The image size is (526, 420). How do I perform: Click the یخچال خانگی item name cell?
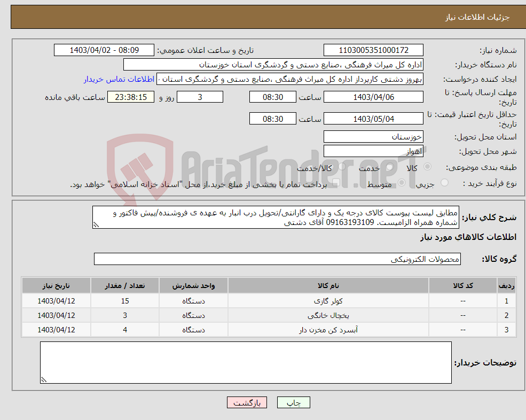click(x=328, y=315)
